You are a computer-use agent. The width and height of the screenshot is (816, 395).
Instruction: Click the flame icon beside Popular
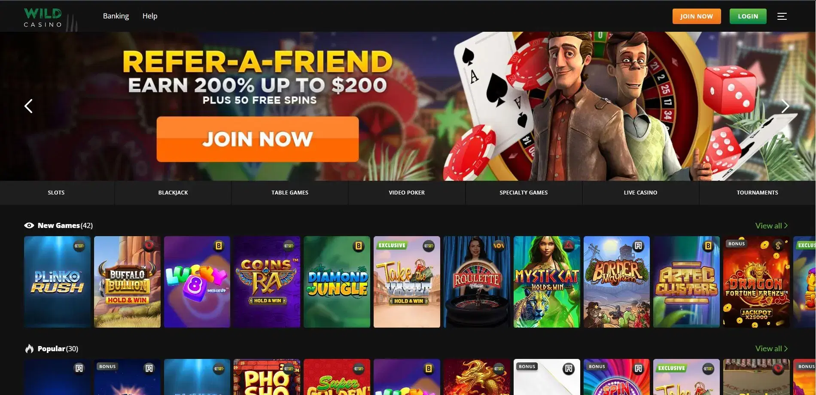(29, 349)
